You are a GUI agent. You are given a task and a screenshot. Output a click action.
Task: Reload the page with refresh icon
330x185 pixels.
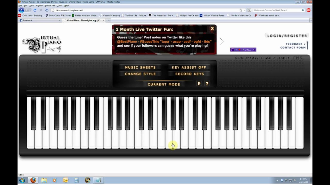click(x=35, y=10)
